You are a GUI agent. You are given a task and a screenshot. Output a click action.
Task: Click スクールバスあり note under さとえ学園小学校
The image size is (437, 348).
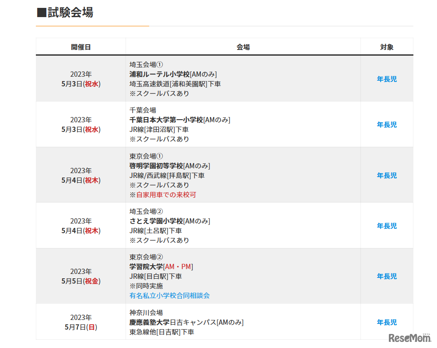point(159,241)
